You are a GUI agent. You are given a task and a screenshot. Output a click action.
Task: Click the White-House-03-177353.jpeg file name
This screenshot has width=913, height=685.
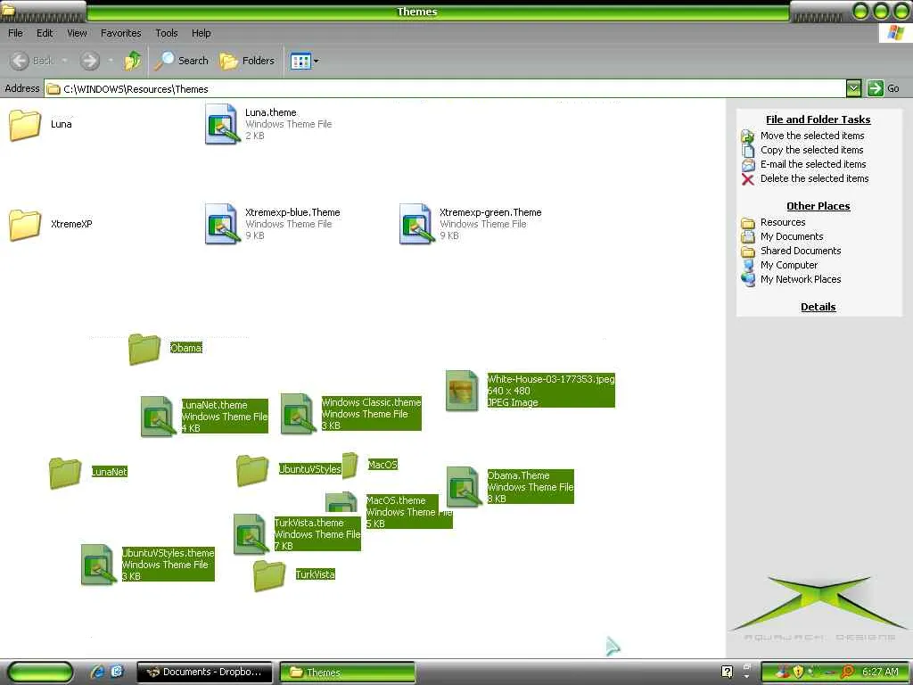pyautogui.click(x=551, y=379)
